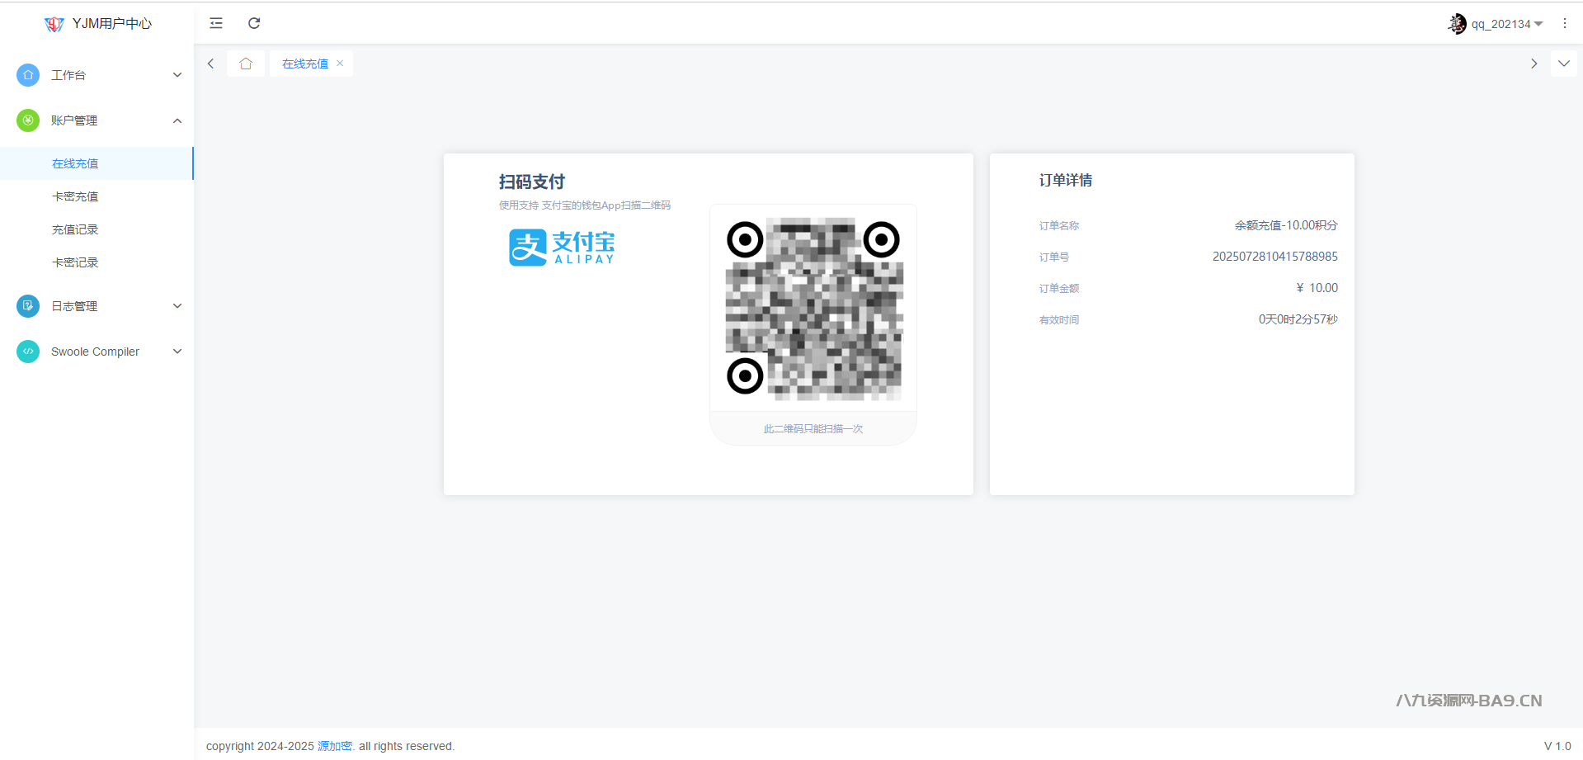This screenshot has width=1583, height=760.
Task: Click the three-dot more options icon
Action: (1564, 24)
